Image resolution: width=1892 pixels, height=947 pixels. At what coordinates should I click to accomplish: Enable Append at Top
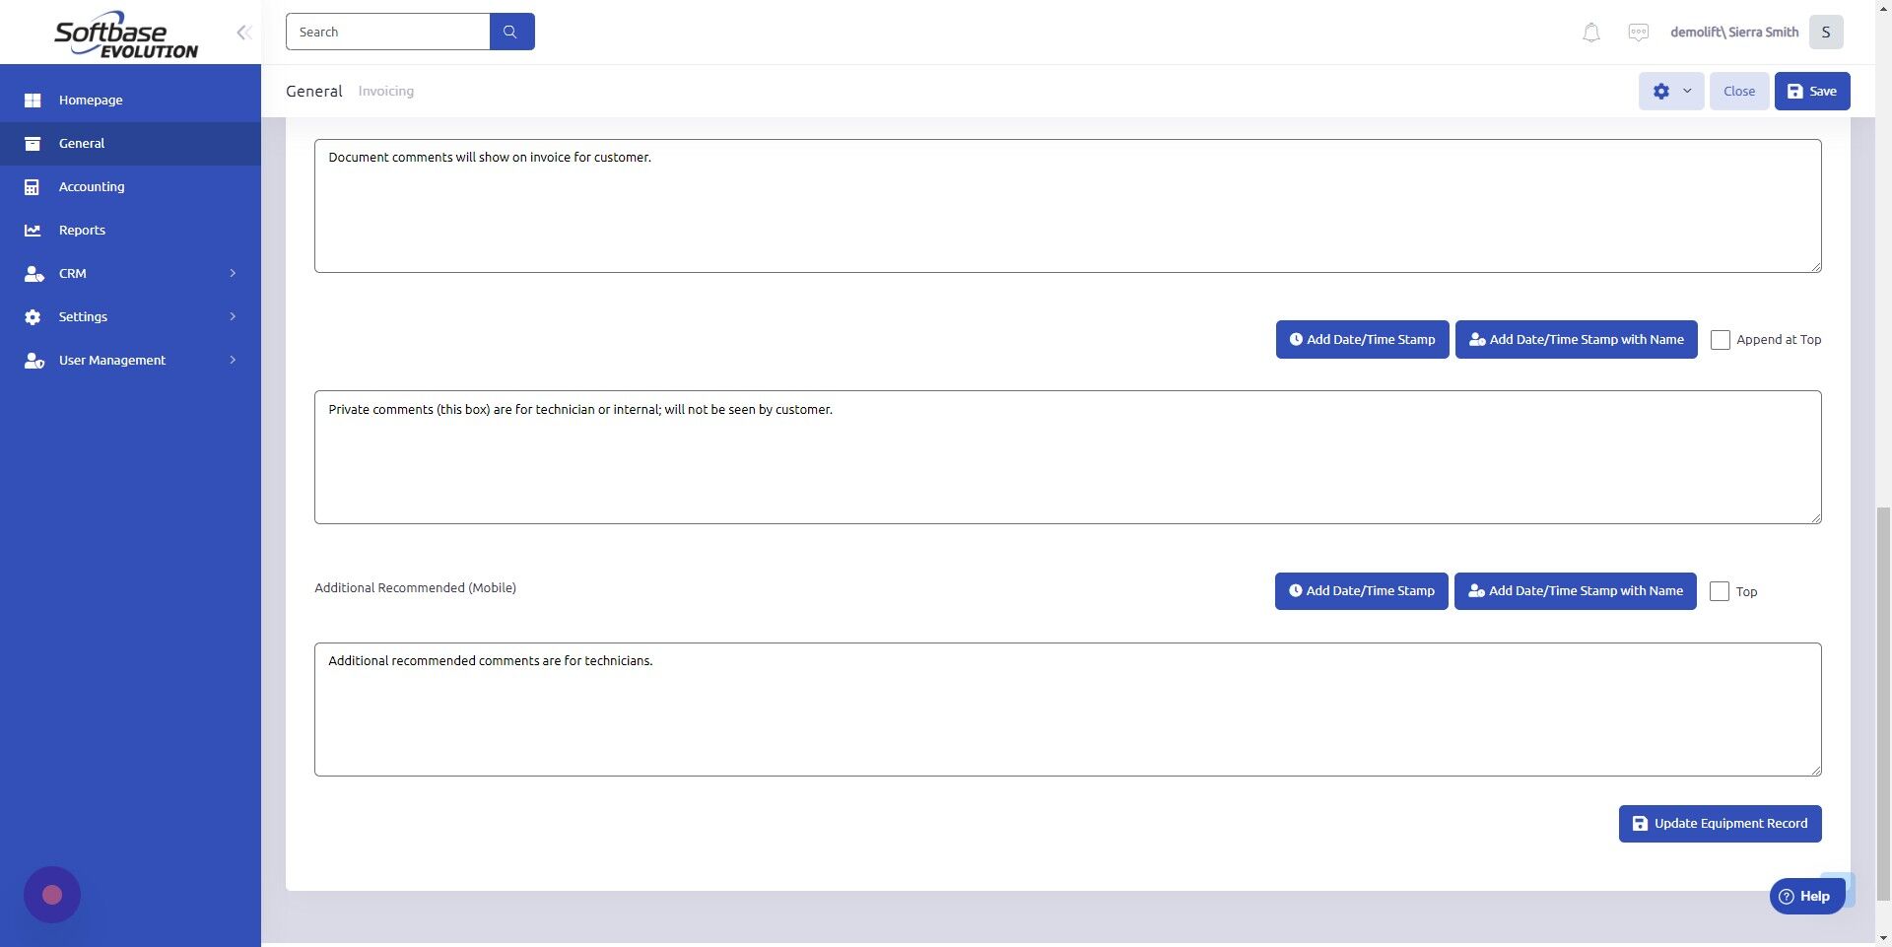pyautogui.click(x=1721, y=339)
